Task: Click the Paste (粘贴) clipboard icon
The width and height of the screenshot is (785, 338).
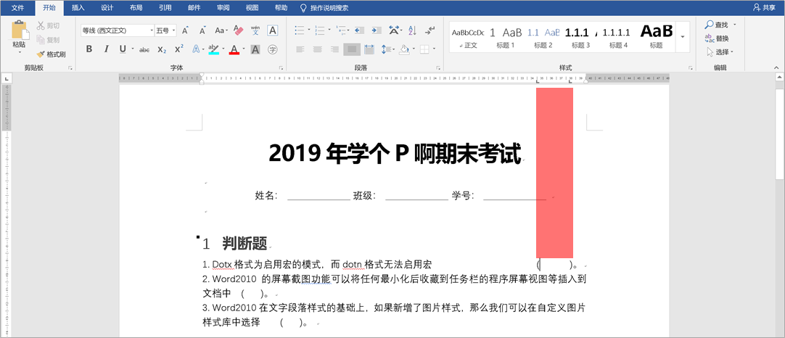Action: tap(20, 30)
